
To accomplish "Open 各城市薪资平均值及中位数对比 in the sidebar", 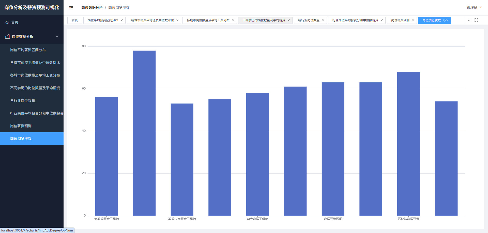I will [x=32, y=63].
